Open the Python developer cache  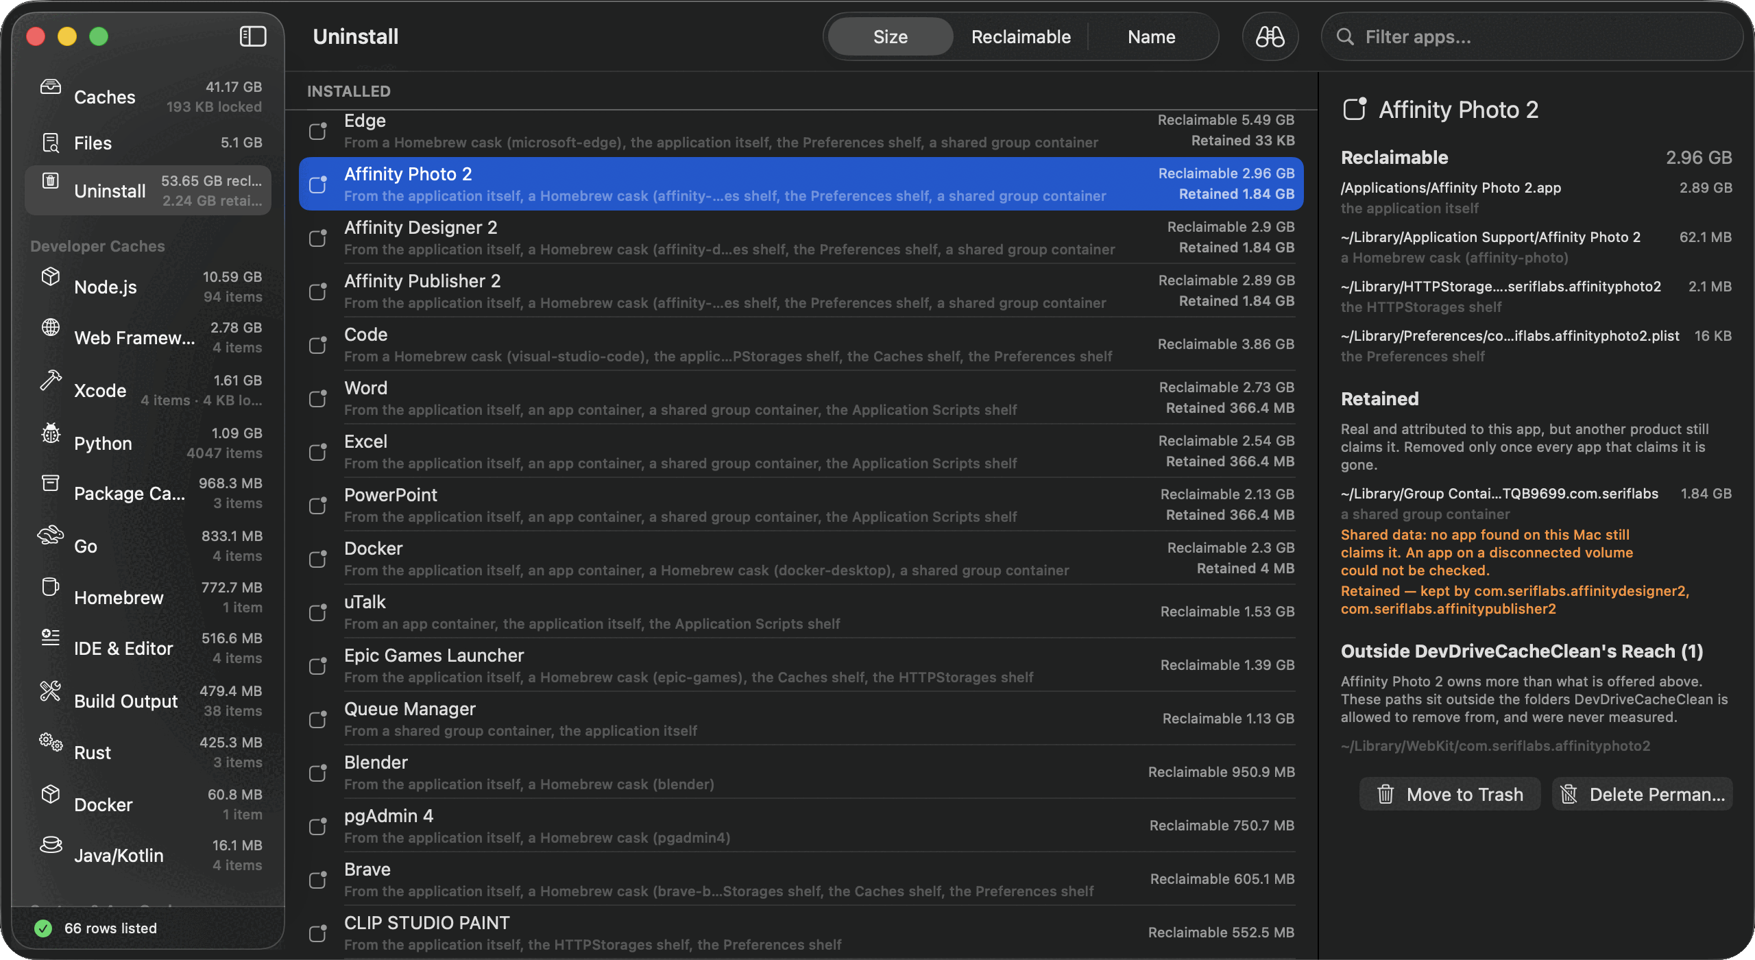[x=148, y=443]
